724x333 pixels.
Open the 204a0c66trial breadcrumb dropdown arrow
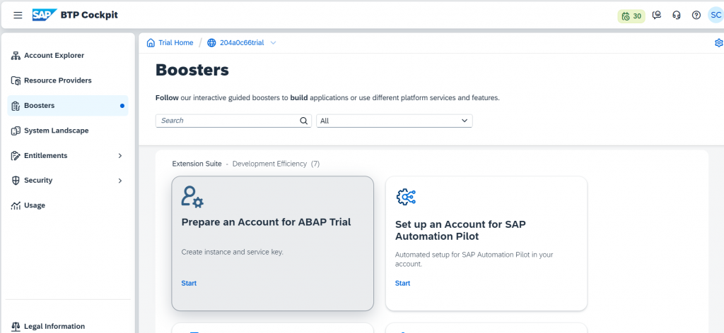click(274, 43)
